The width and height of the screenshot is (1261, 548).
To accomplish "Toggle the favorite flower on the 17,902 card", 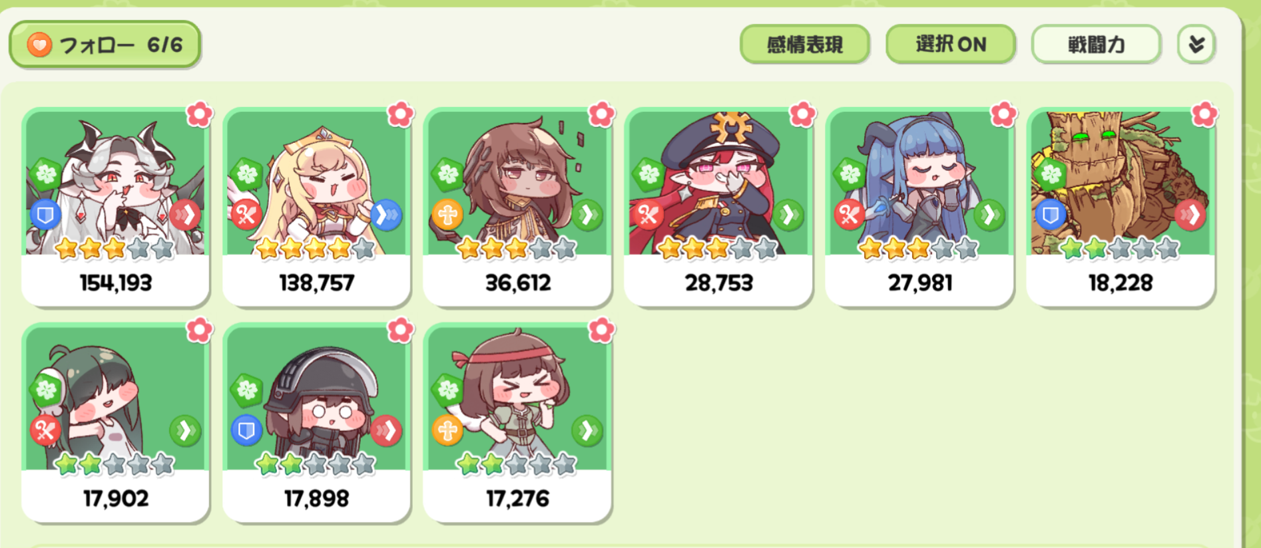I will pyautogui.click(x=199, y=330).
